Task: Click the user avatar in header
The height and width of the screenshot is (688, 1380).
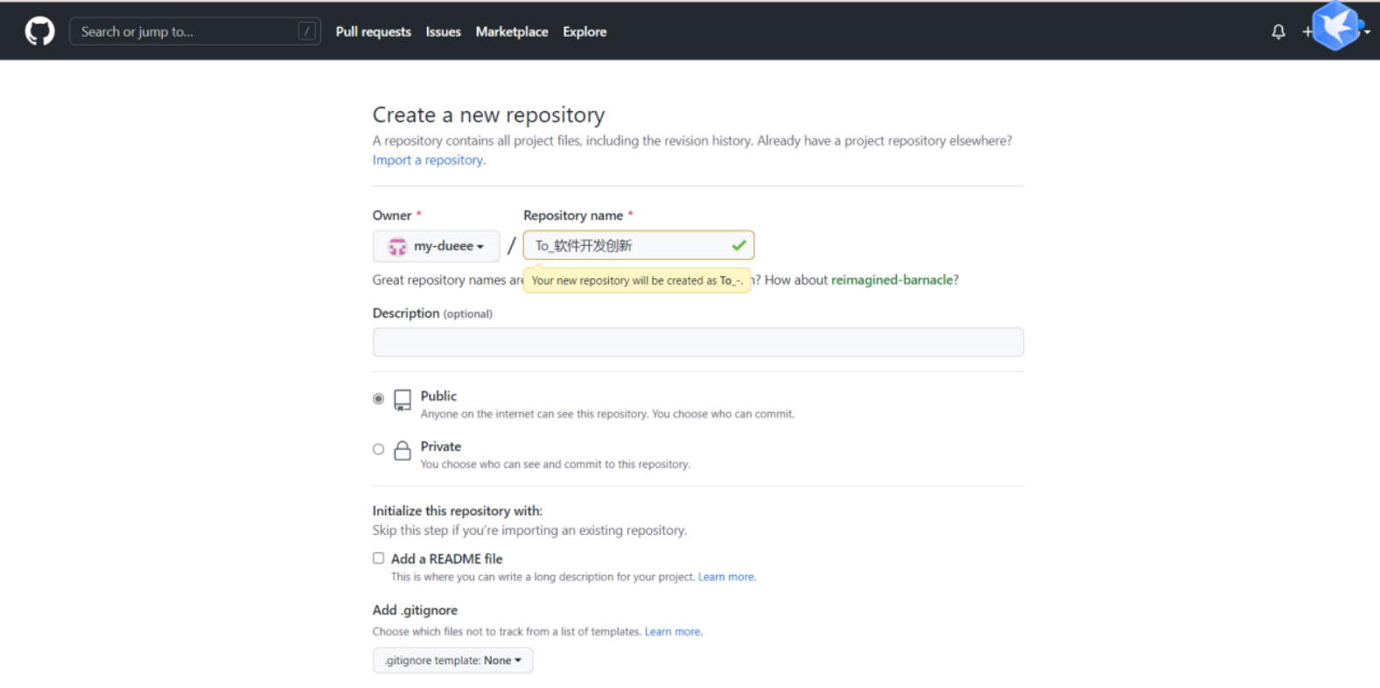Action: (x=1335, y=26)
